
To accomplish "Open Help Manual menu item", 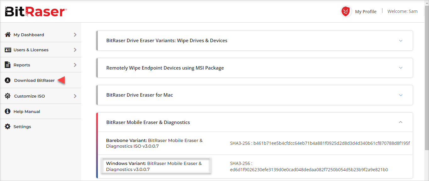I will point(27,111).
